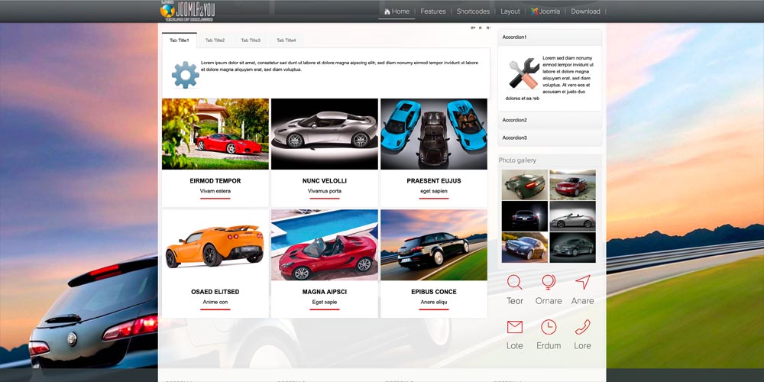Open Tab Title4
The height and width of the screenshot is (382, 764).
[286, 40]
